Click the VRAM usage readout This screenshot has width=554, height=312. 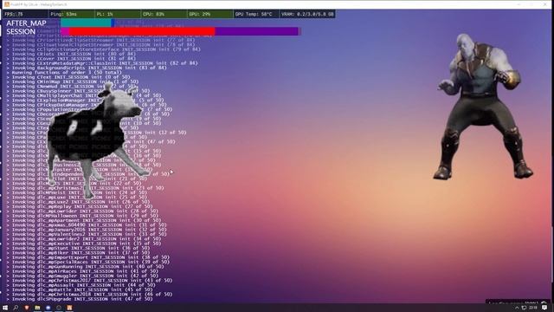[307, 14]
